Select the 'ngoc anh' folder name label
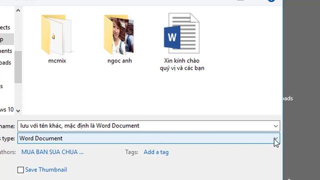Image resolution: width=320 pixels, height=180 pixels. click(x=119, y=61)
